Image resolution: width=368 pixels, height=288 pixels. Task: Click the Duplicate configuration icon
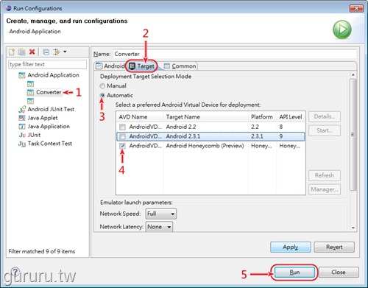point(22,52)
